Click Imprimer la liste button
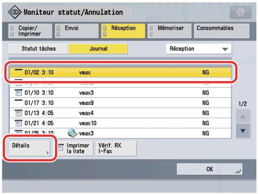Viewport: 258px width, 194px height. click(x=75, y=148)
